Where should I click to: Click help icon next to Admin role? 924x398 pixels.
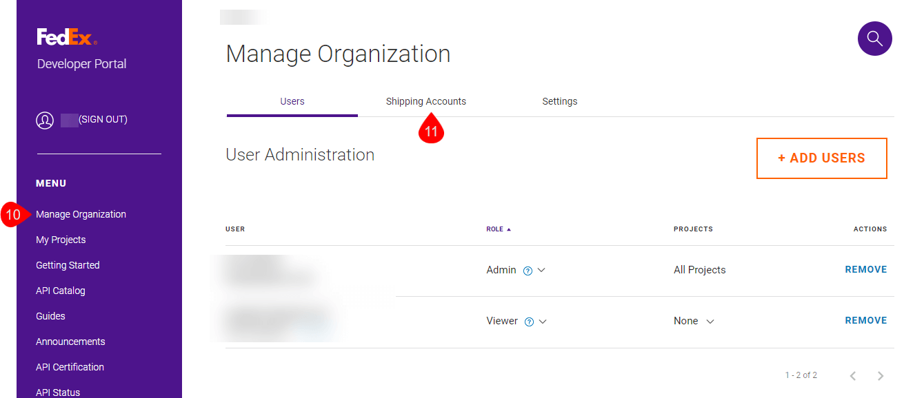click(528, 271)
